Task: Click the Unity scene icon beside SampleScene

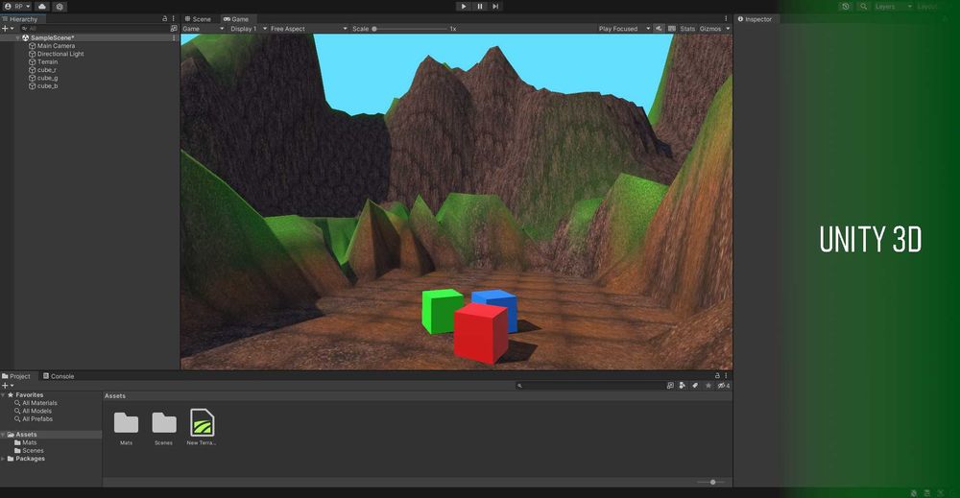Action: pos(25,38)
